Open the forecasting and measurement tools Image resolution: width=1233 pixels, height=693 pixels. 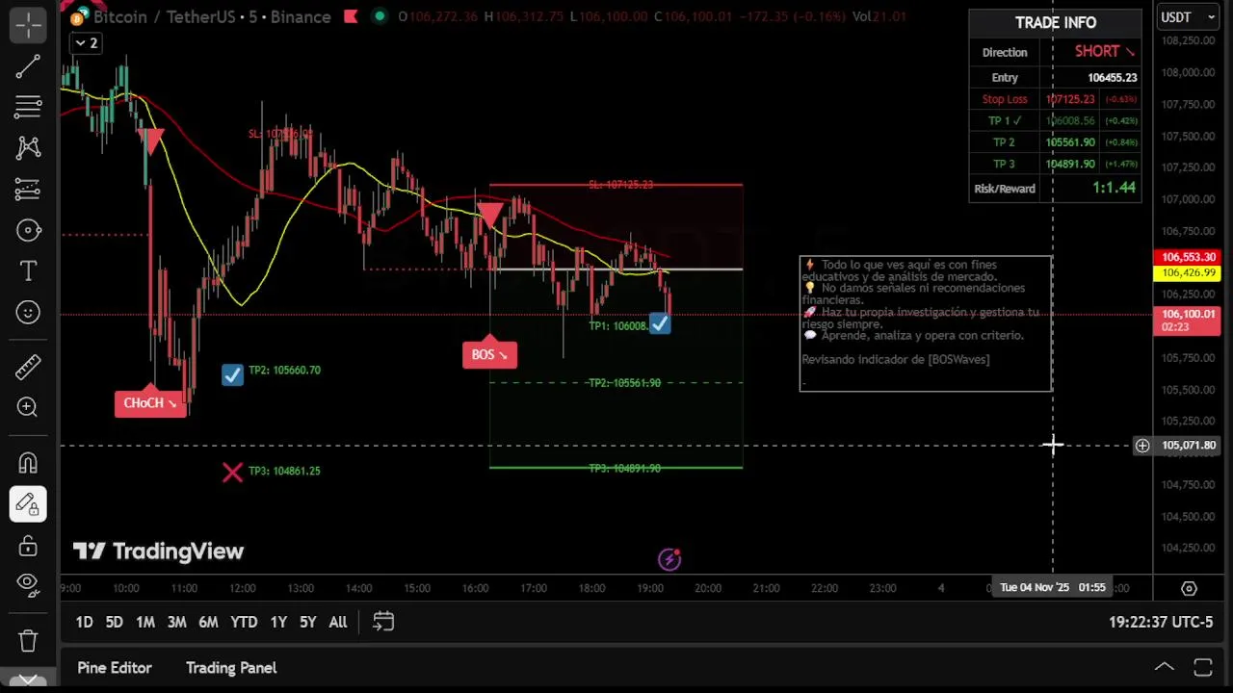coord(28,189)
